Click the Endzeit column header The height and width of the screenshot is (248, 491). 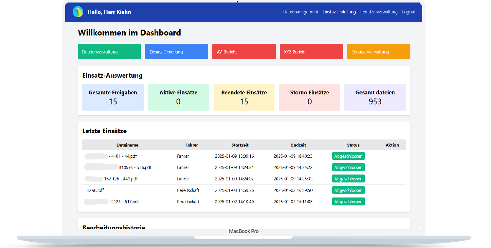pyautogui.click(x=298, y=145)
